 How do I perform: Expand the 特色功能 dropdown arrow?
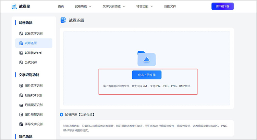[151, 7]
